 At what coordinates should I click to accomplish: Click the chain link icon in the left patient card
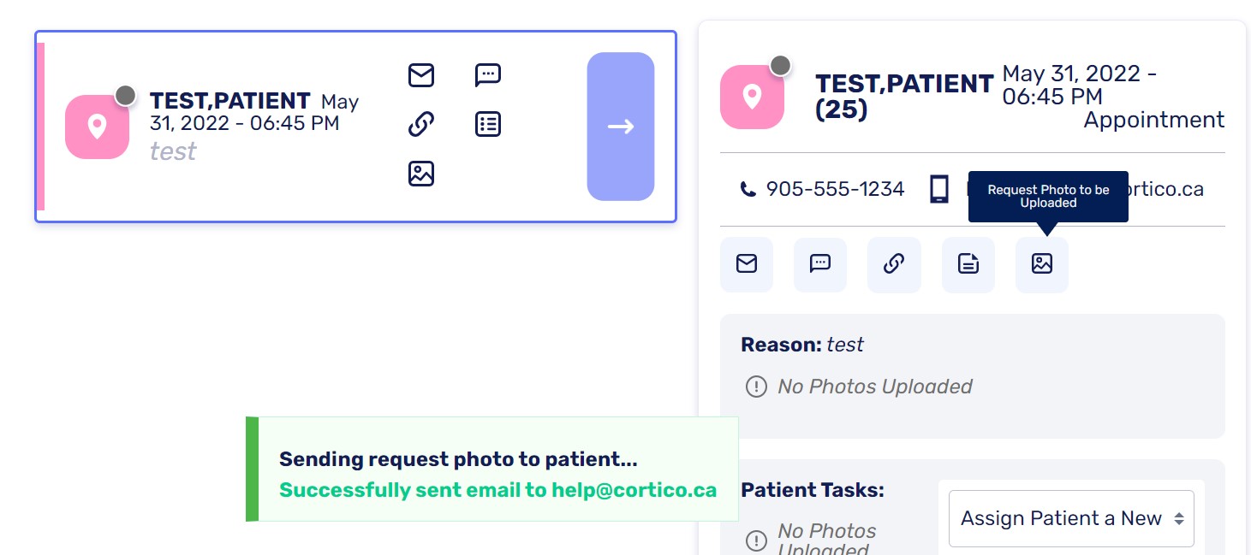pos(421,125)
